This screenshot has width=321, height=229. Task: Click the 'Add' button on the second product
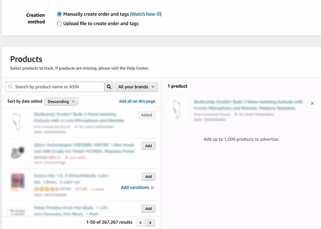click(x=148, y=146)
